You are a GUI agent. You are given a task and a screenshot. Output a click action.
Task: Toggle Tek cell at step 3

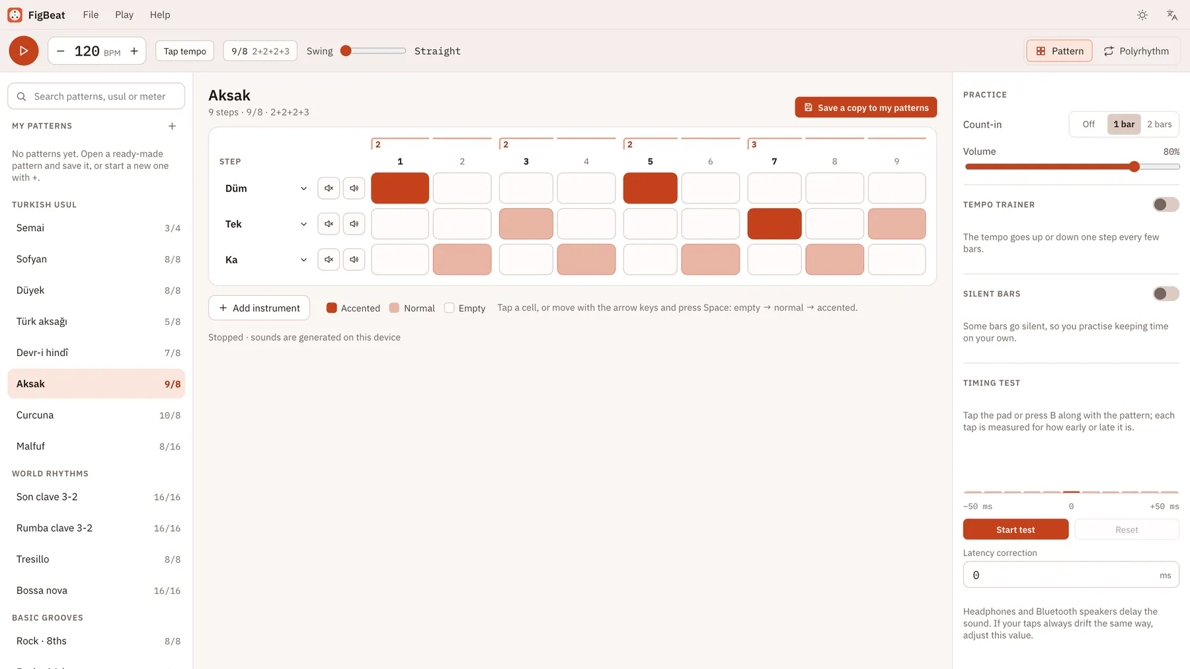pos(526,224)
